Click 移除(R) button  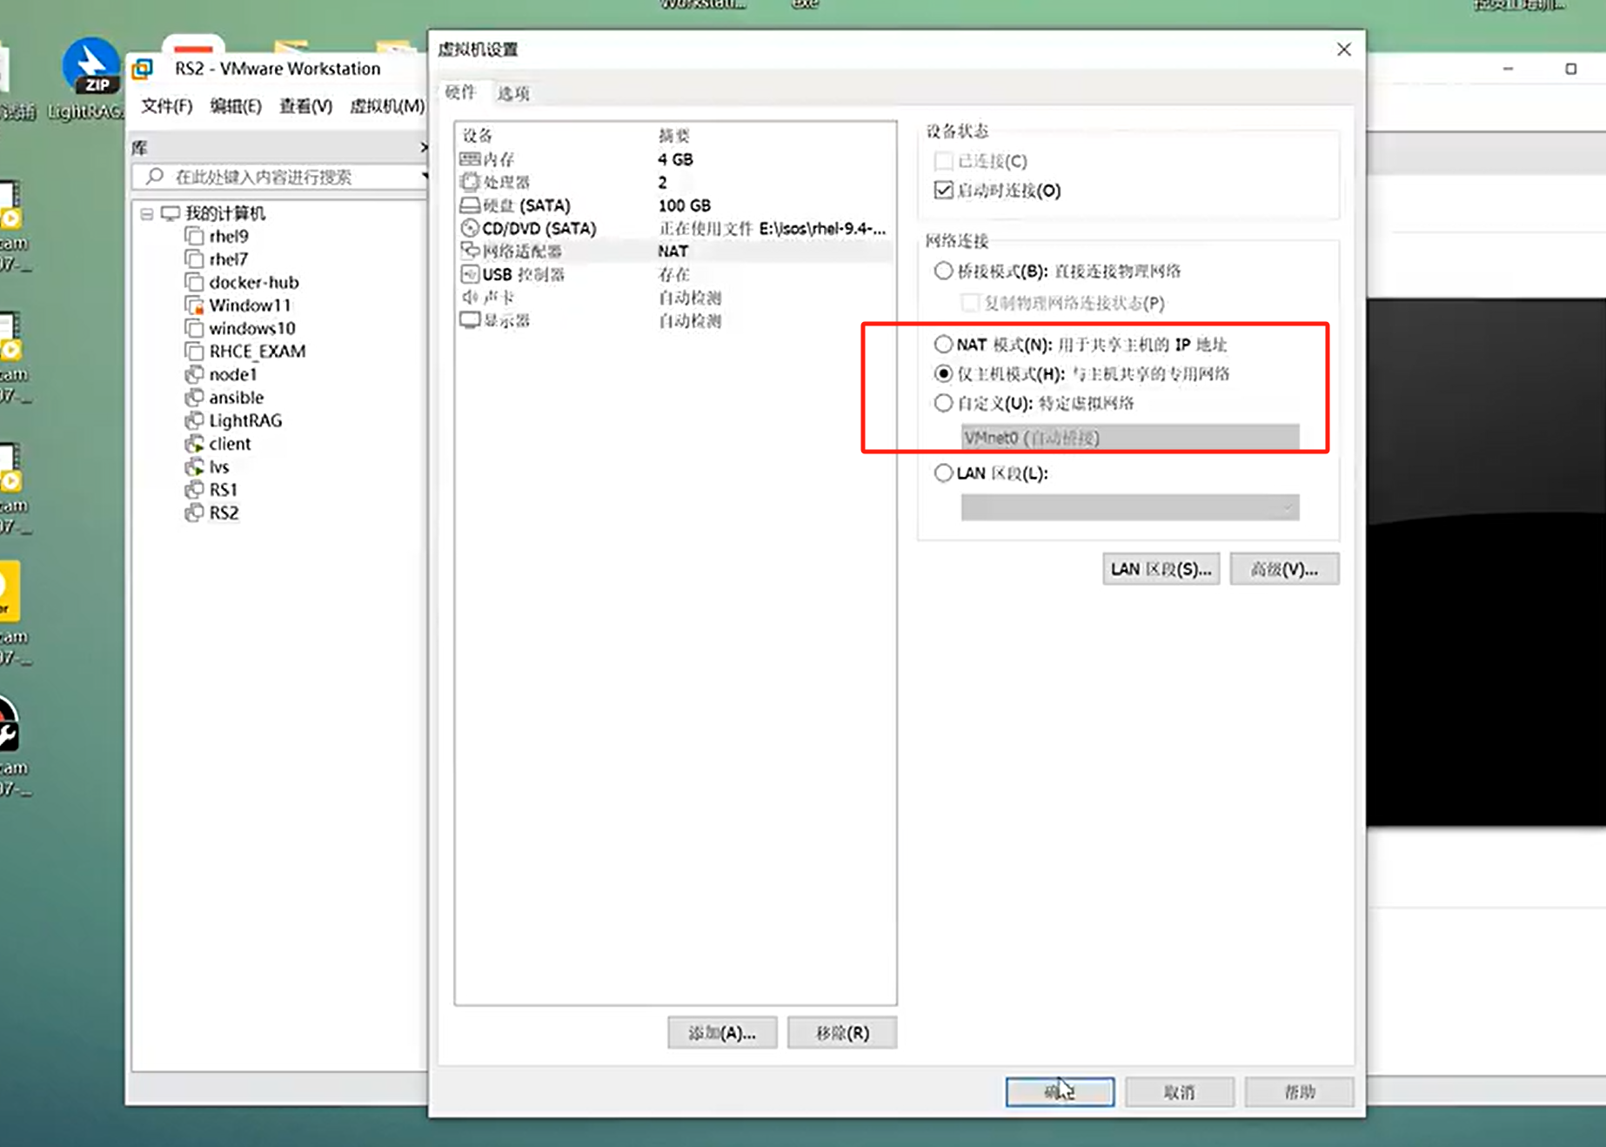point(842,1033)
